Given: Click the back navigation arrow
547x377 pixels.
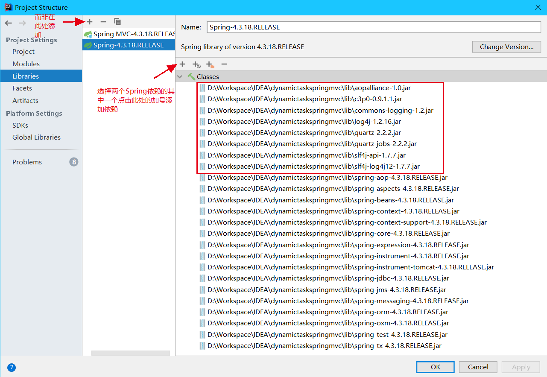Looking at the screenshot, I should 8,23.
